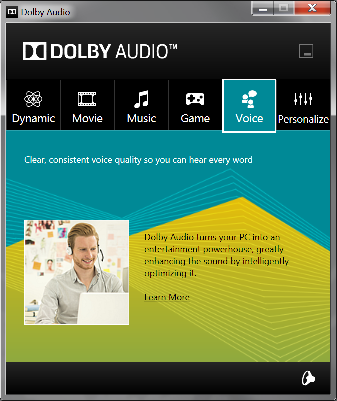Select the Voice profile tab

[x=249, y=105]
